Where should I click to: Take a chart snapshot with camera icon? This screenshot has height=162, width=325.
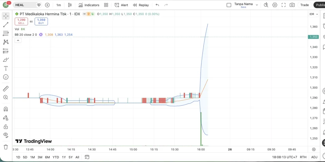click(x=292, y=5)
